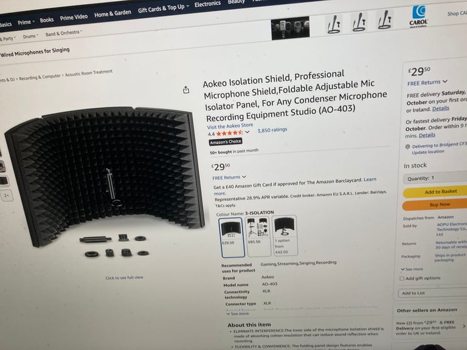Click the share icon beside product image
This screenshot has height=350, width=467.
click(x=186, y=90)
